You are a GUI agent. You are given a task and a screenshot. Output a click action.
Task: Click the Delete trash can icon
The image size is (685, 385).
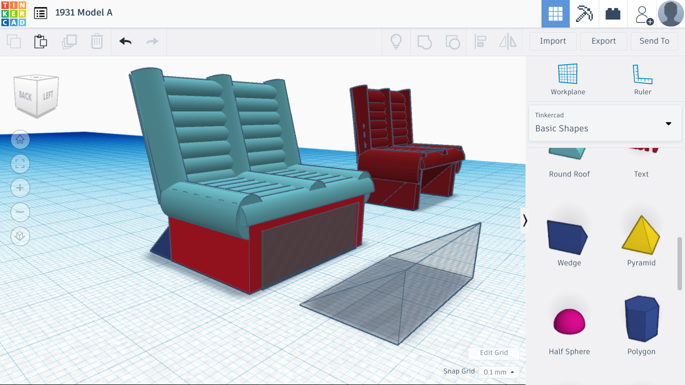(x=97, y=41)
